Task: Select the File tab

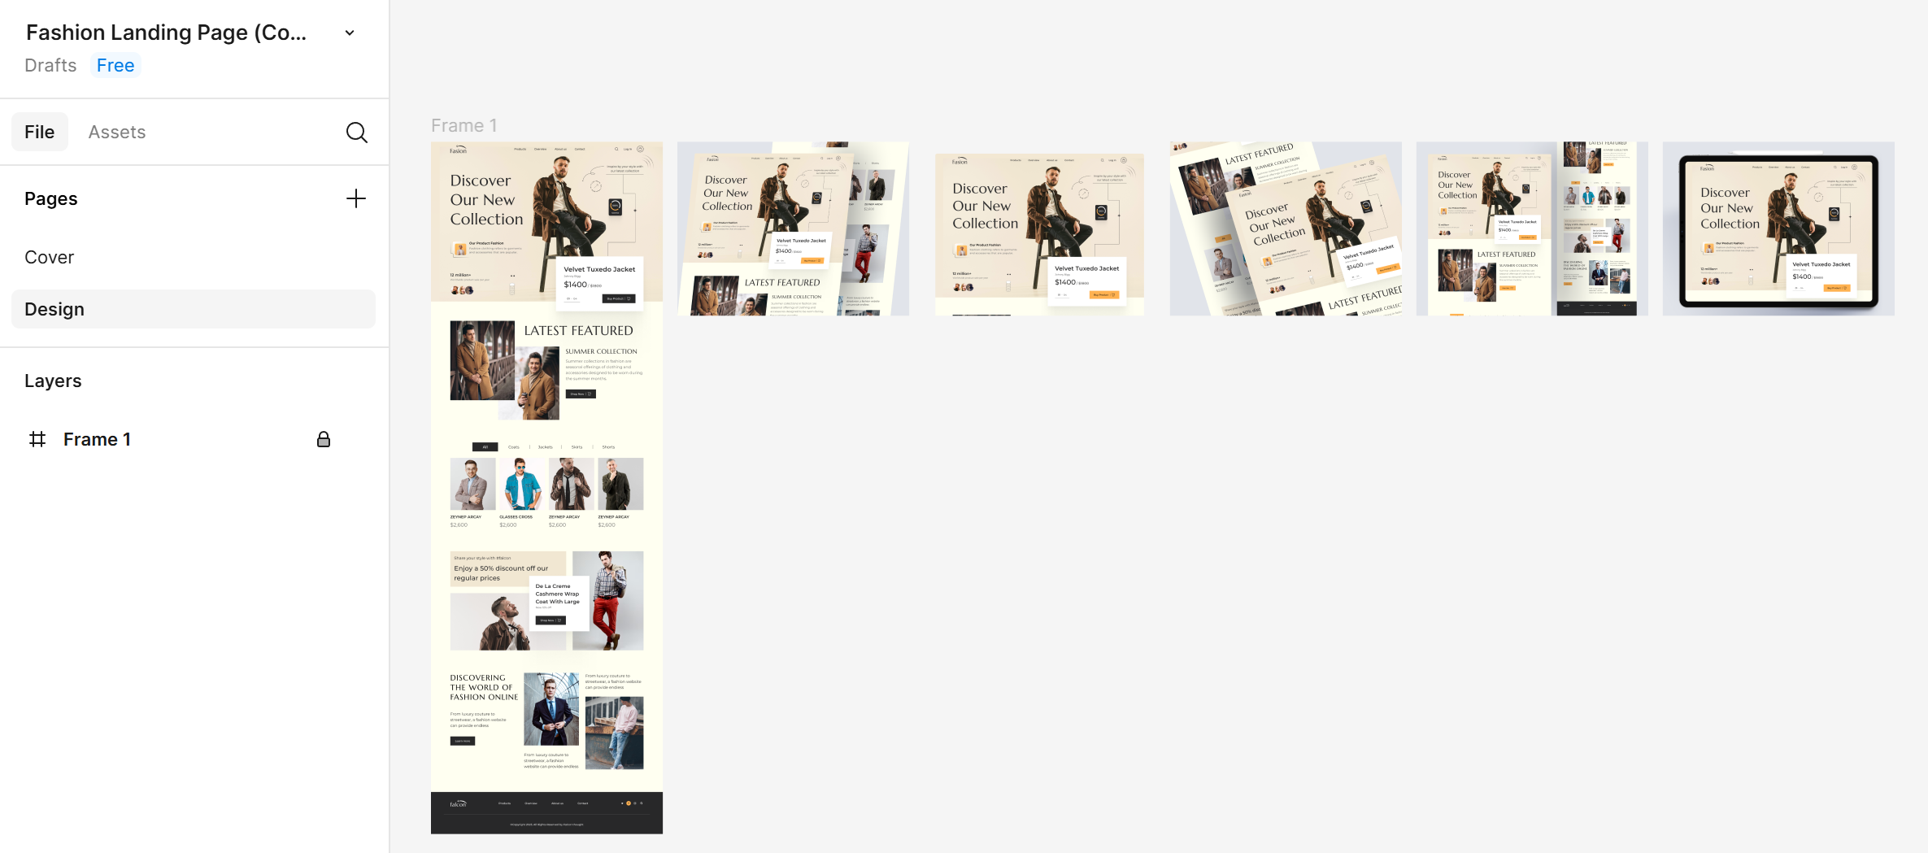Action: tap(39, 133)
